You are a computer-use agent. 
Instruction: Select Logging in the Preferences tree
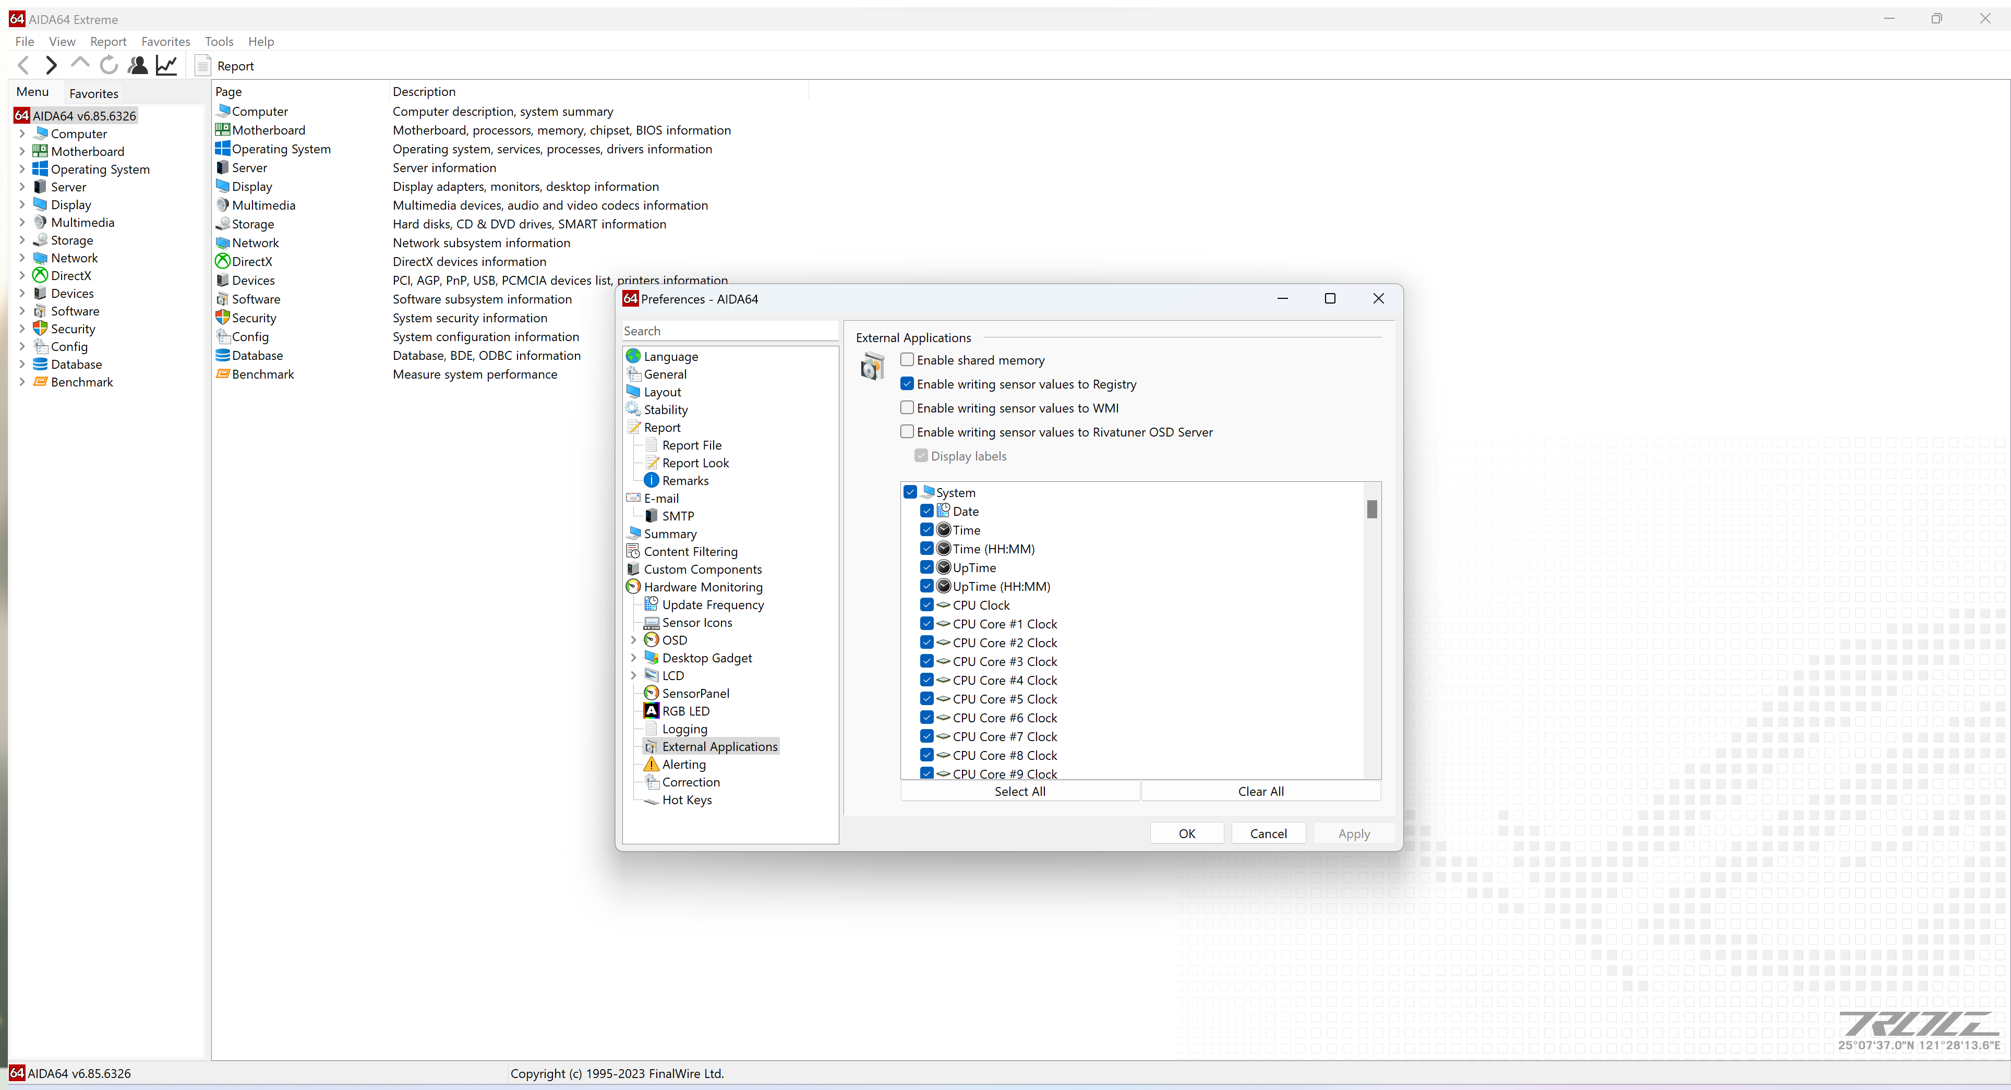[684, 729]
